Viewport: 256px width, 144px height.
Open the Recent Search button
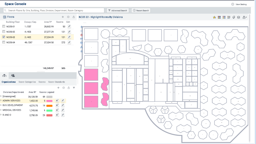pyautogui.click(x=141, y=10)
